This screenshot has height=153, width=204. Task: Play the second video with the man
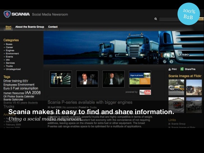[x=87, y=79]
